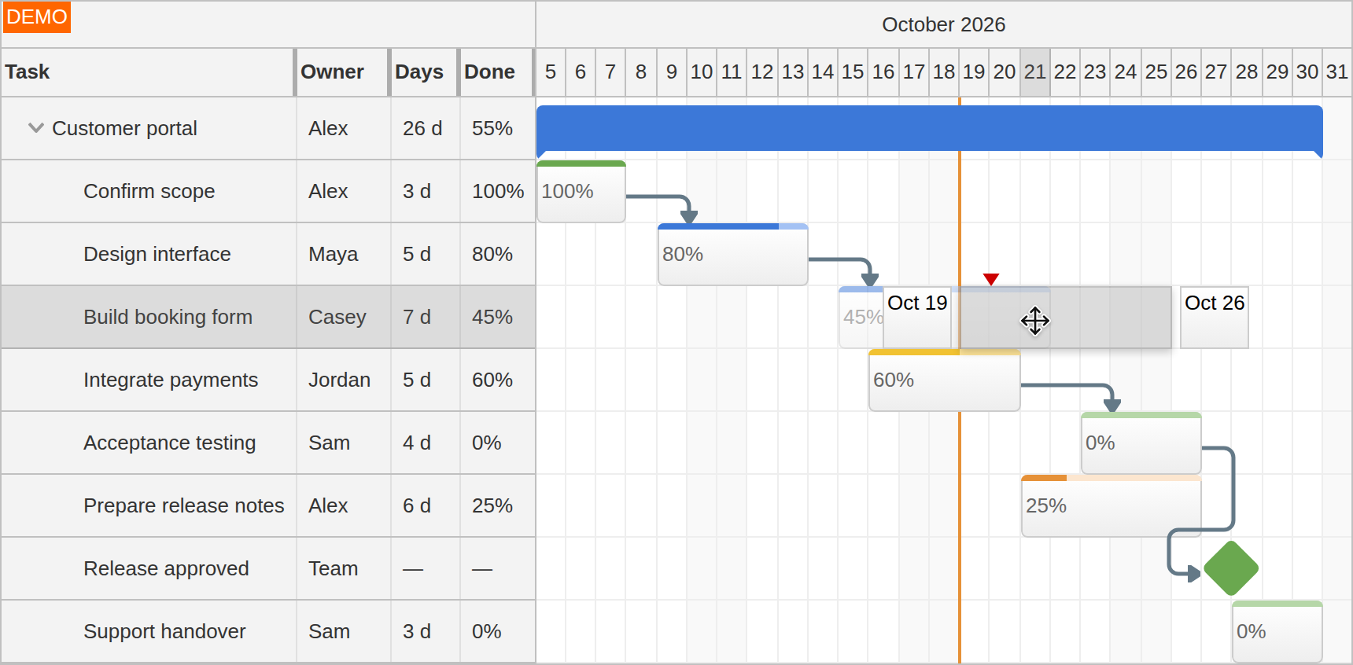
Task: Click the October 2026 month header
Action: [944, 24]
